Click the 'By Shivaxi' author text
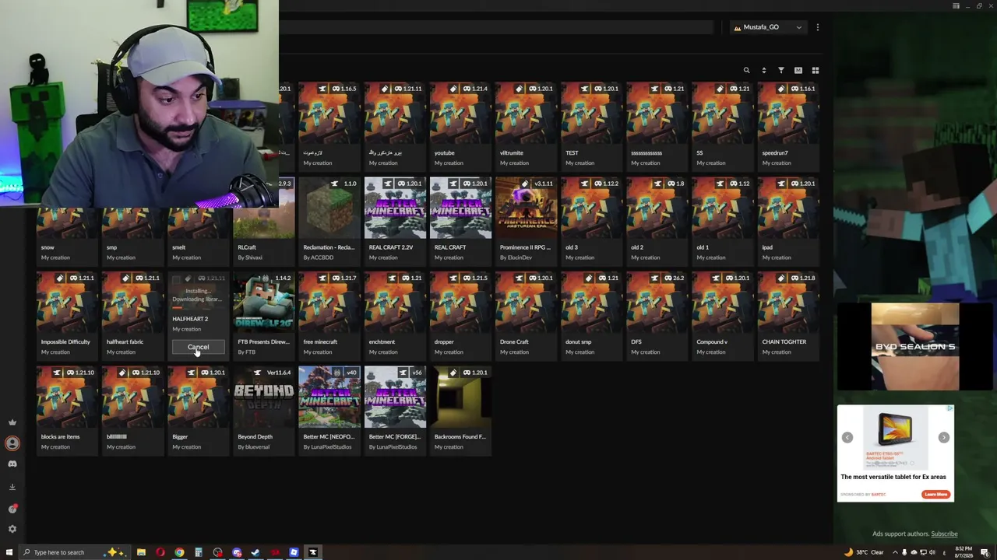The height and width of the screenshot is (560, 997). pyautogui.click(x=250, y=257)
